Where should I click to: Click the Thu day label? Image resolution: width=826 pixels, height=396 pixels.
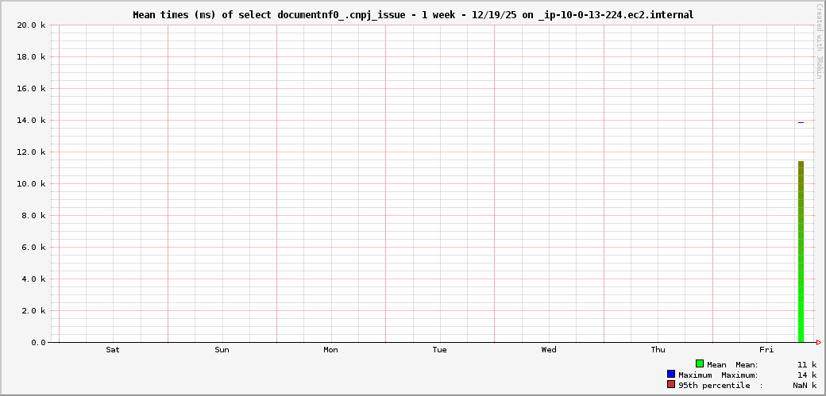[658, 350]
